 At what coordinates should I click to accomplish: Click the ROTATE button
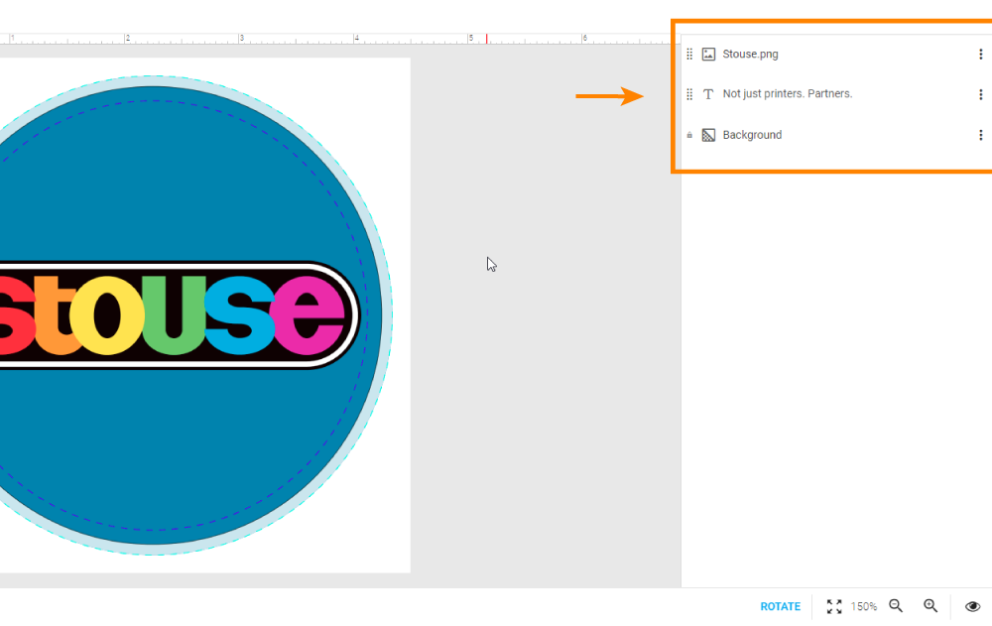[x=780, y=606]
